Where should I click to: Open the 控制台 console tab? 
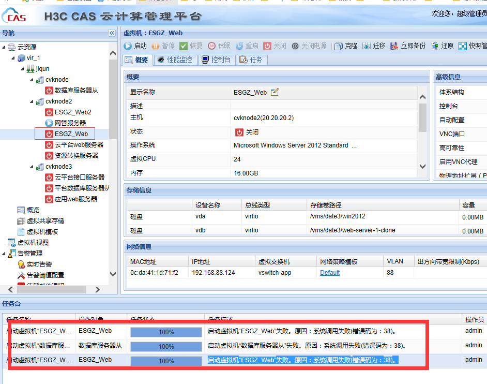point(216,60)
